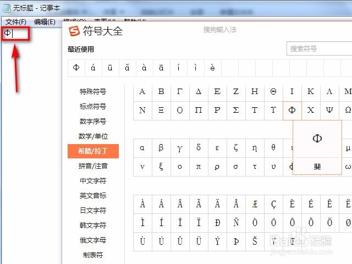Insert lowercase Greek η (eta)
352x264 pixels.
pos(255,148)
